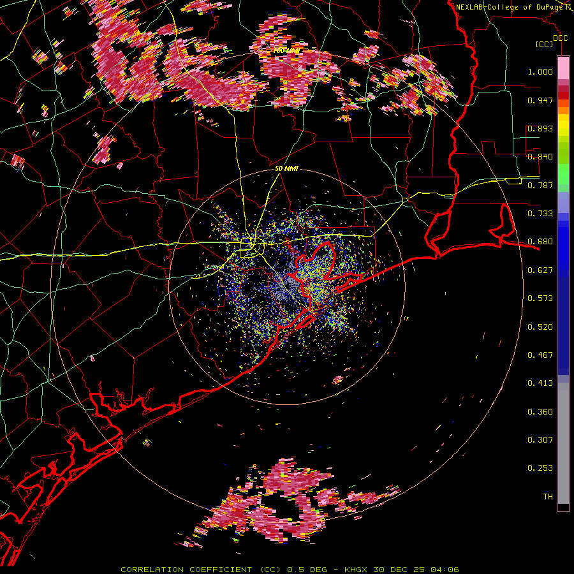Click the 100 NMI range ring label
The height and width of the screenshot is (574, 574).
pos(286,50)
